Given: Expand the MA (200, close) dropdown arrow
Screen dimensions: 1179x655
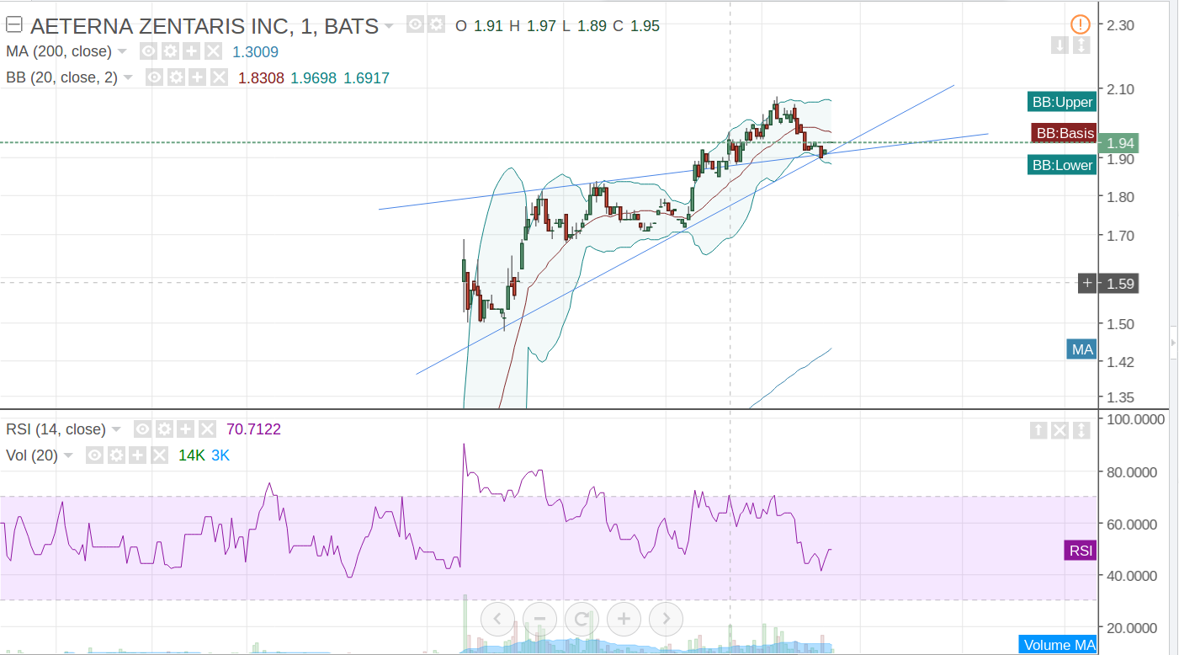Looking at the screenshot, I should [122, 51].
